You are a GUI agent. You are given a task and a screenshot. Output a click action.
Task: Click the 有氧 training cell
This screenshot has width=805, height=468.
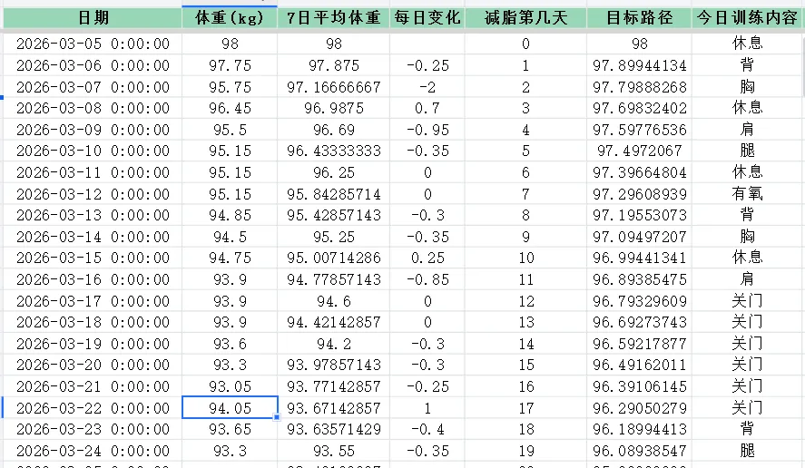coord(747,194)
